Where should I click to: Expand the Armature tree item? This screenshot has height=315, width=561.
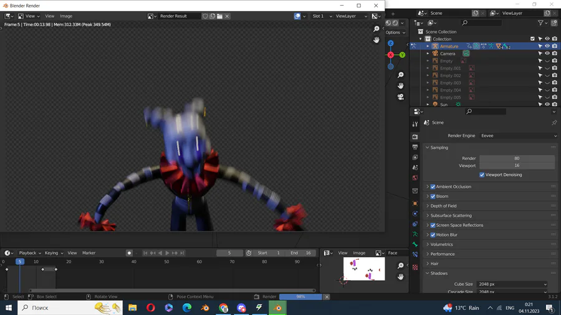(x=428, y=46)
